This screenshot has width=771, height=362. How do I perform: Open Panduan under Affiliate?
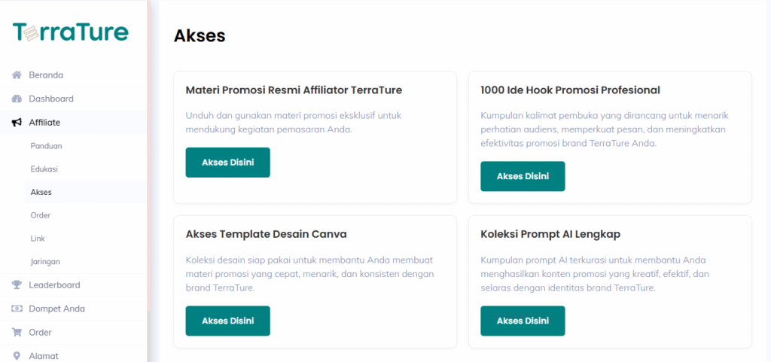pos(46,146)
